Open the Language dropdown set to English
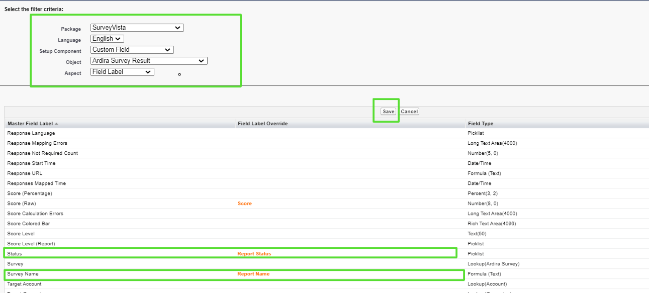This screenshot has height=293, width=649. [x=106, y=38]
